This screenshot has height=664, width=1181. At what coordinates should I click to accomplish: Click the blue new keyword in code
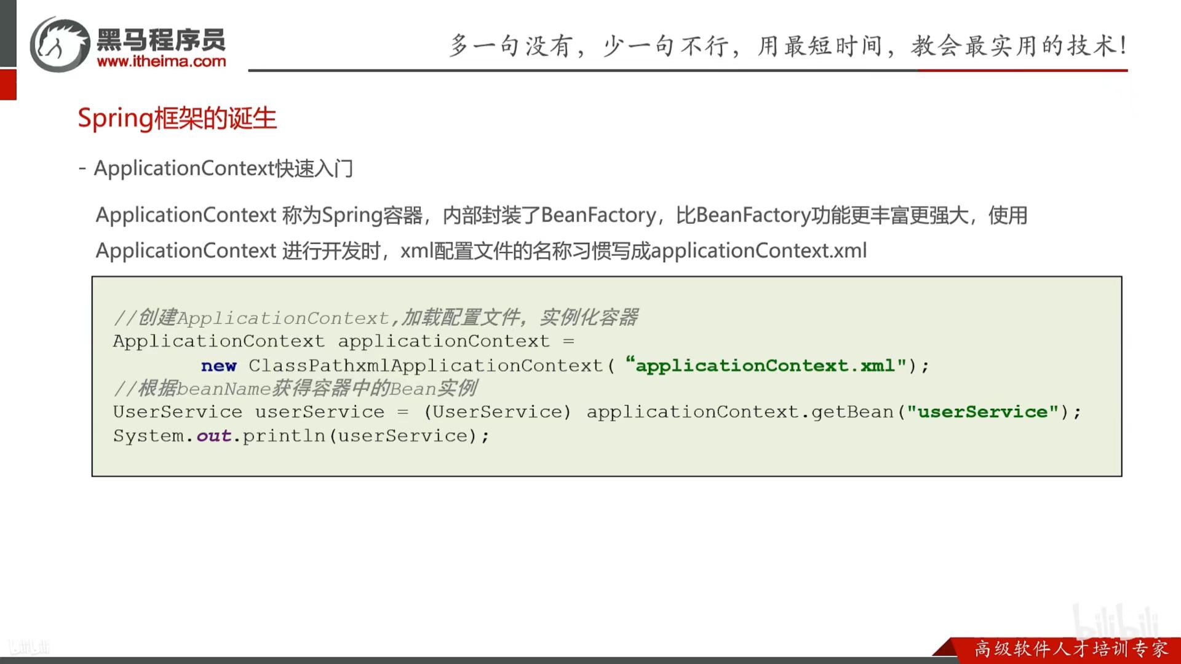218,366
